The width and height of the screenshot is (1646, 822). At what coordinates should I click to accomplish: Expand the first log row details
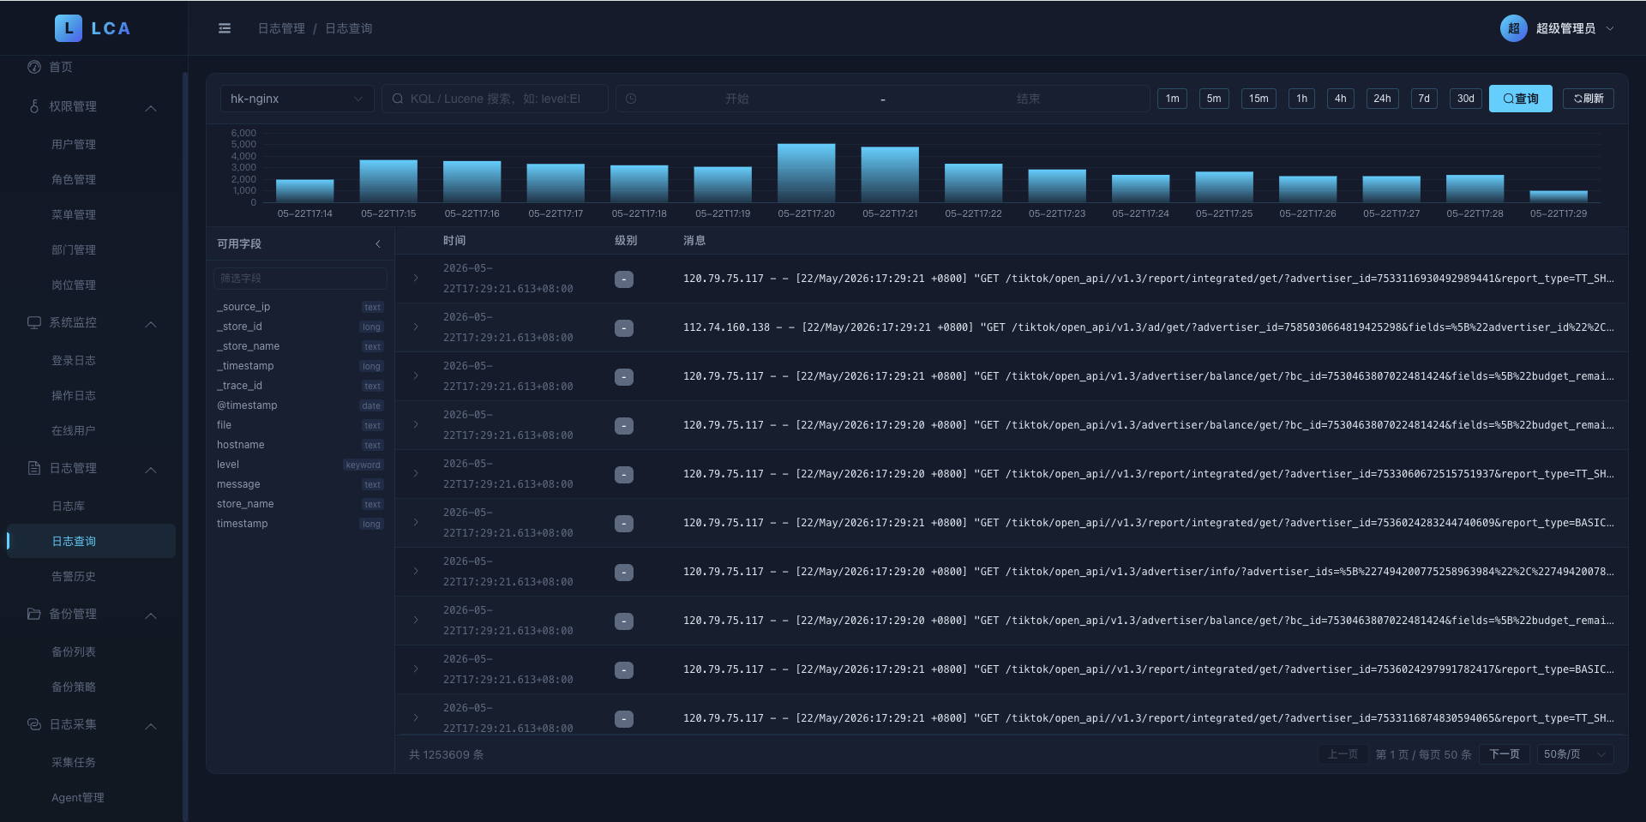pyautogui.click(x=416, y=278)
